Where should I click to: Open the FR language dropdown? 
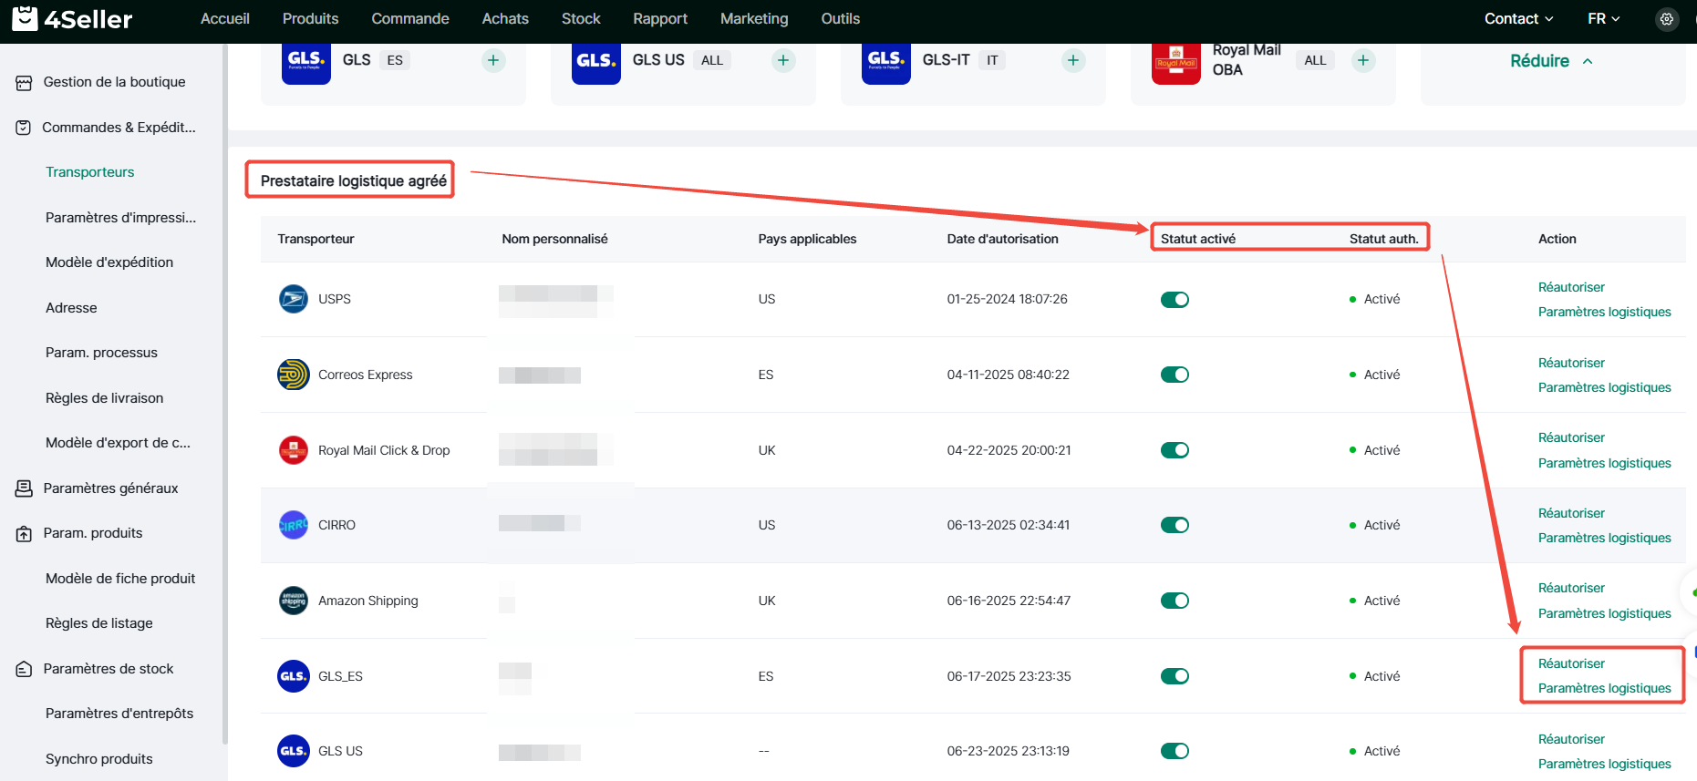tap(1603, 18)
